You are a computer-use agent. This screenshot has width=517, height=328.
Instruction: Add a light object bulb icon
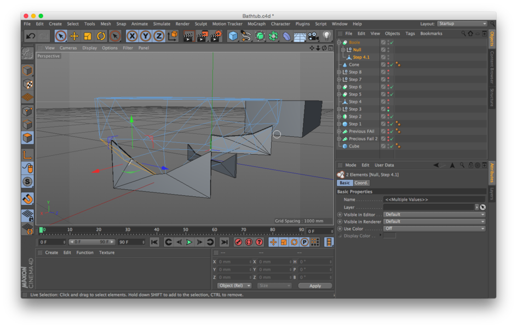point(326,36)
